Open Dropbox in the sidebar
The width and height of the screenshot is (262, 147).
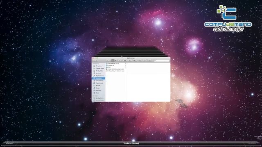click(99, 66)
